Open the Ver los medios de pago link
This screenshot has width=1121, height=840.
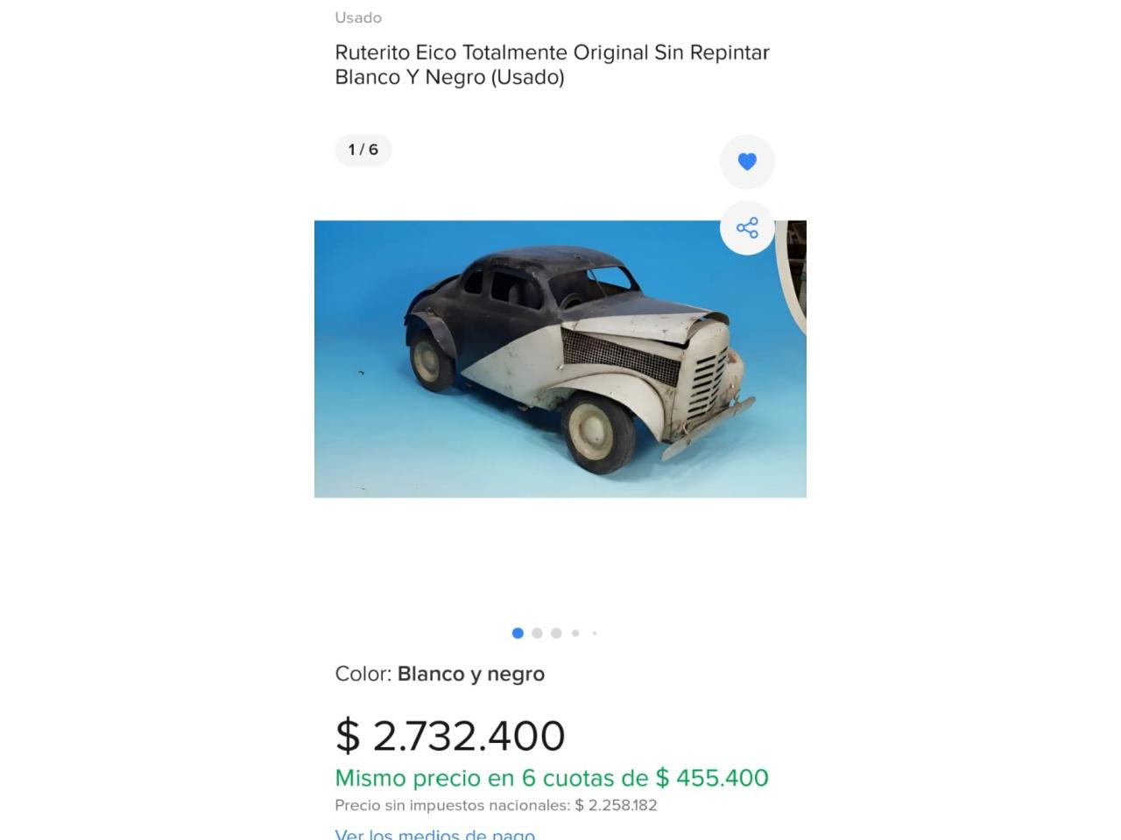point(434,834)
